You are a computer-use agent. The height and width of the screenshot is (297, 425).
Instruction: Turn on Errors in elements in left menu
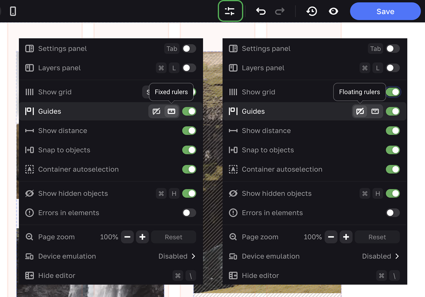tap(189, 213)
